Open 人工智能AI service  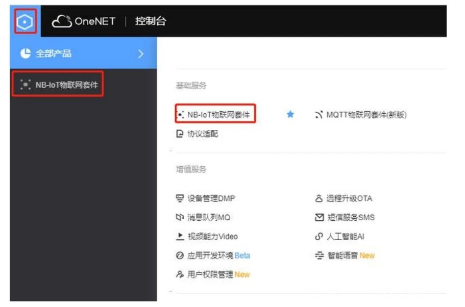[x=345, y=237]
